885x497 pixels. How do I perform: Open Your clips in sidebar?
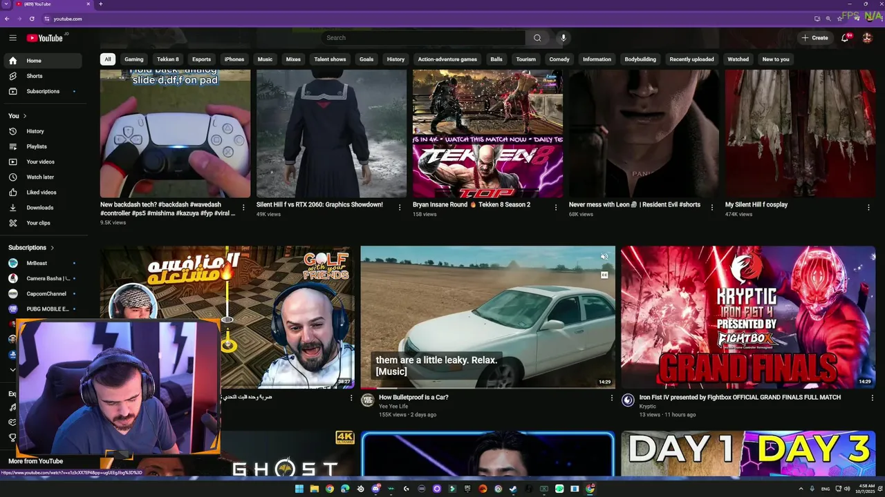click(44, 223)
